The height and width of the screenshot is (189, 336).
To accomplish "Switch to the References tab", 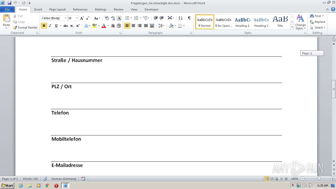I will click(x=80, y=9).
